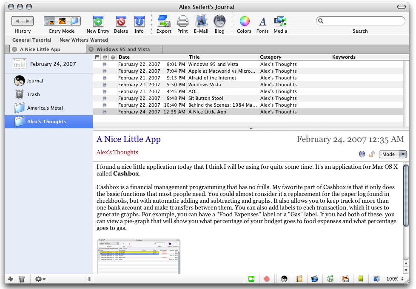Open the gear action menu in the sidebar footer

point(40,279)
